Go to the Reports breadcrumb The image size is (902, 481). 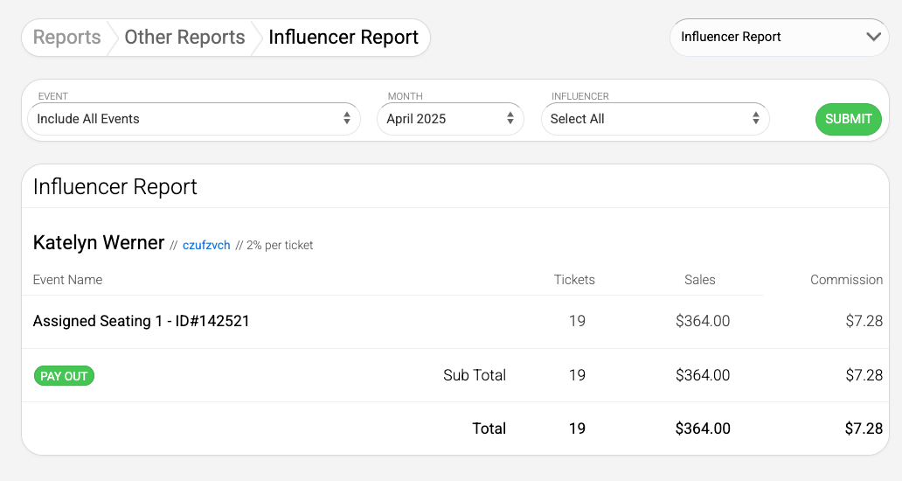66,38
